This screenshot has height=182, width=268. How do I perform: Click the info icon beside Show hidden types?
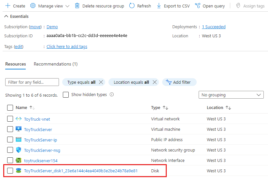coord(112,94)
